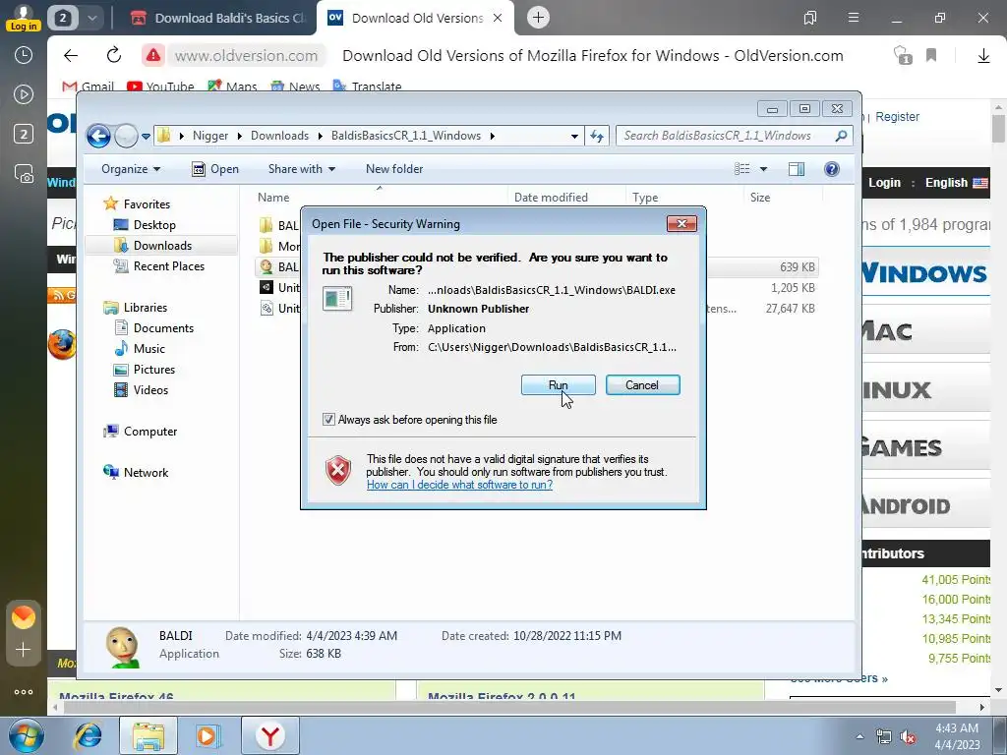This screenshot has width=1007, height=755.
Task: Sort by the Size column header
Action: click(760, 197)
